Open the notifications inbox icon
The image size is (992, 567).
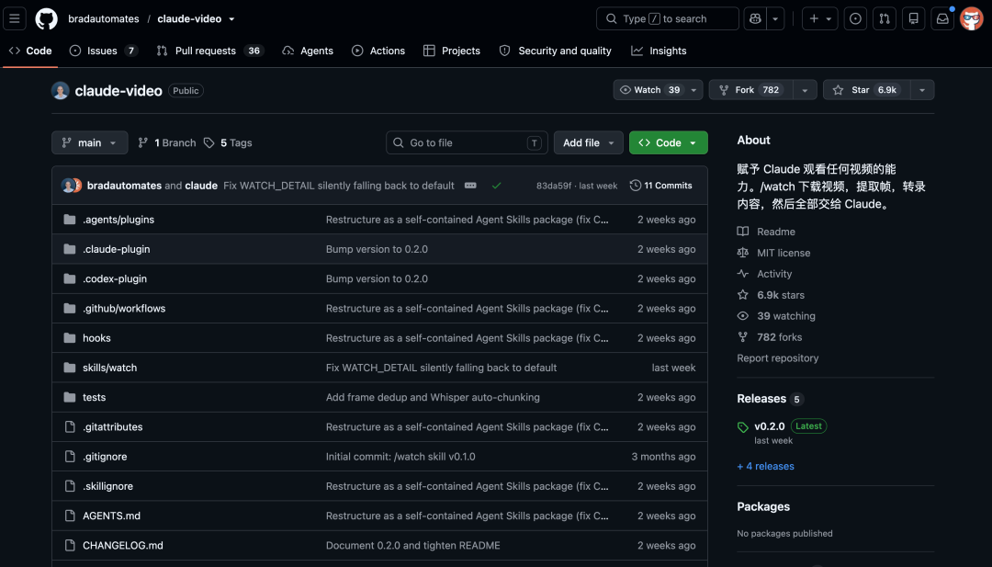[x=942, y=19]
